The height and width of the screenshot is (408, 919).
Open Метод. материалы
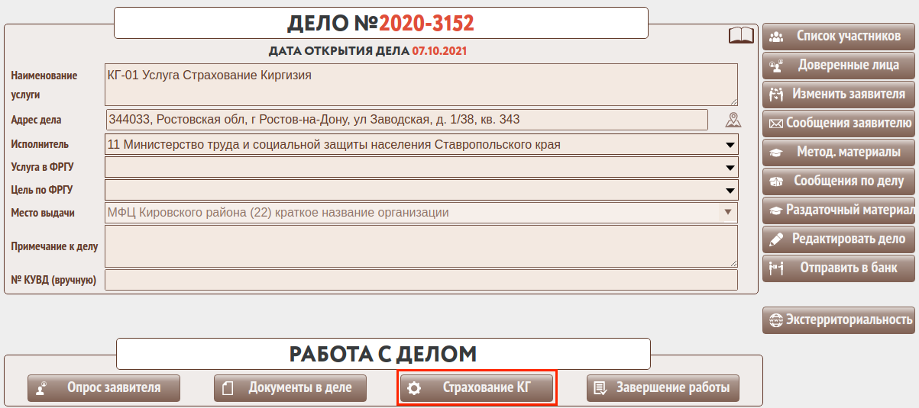pos(839,152)
